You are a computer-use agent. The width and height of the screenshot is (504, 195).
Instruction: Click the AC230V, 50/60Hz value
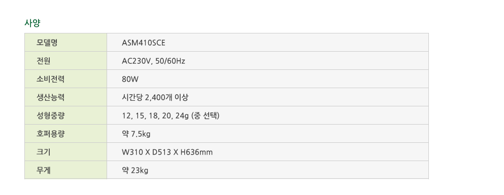[153, 61]
